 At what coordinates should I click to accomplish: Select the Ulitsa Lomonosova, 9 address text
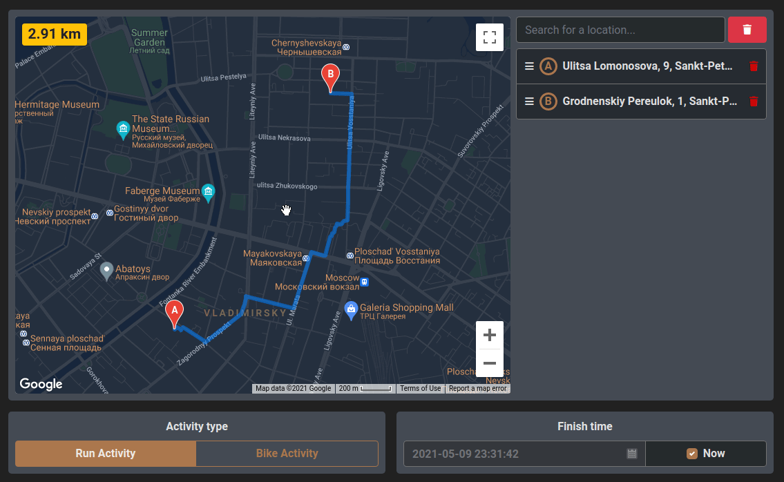pyautogui.click(x=647, y=66)
